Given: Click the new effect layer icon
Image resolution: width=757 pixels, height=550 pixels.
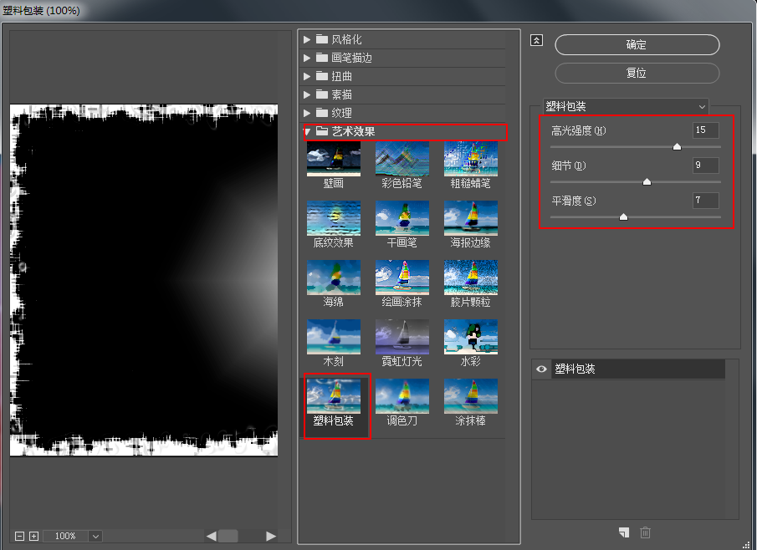Looking at the screenshot, I should pos(622,532).
